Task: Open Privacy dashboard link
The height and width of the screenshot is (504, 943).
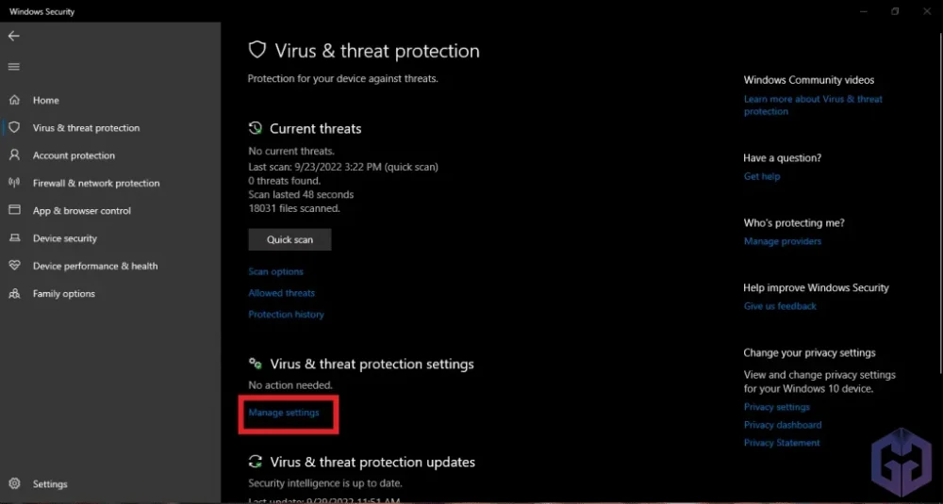Action: click(782, 425)
